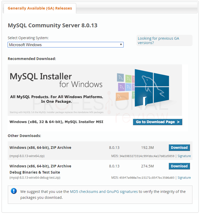Click the MD5 value starting 34a5983273314c99
This screenshot has height=214, width=200.
click(x=147, y=156)
